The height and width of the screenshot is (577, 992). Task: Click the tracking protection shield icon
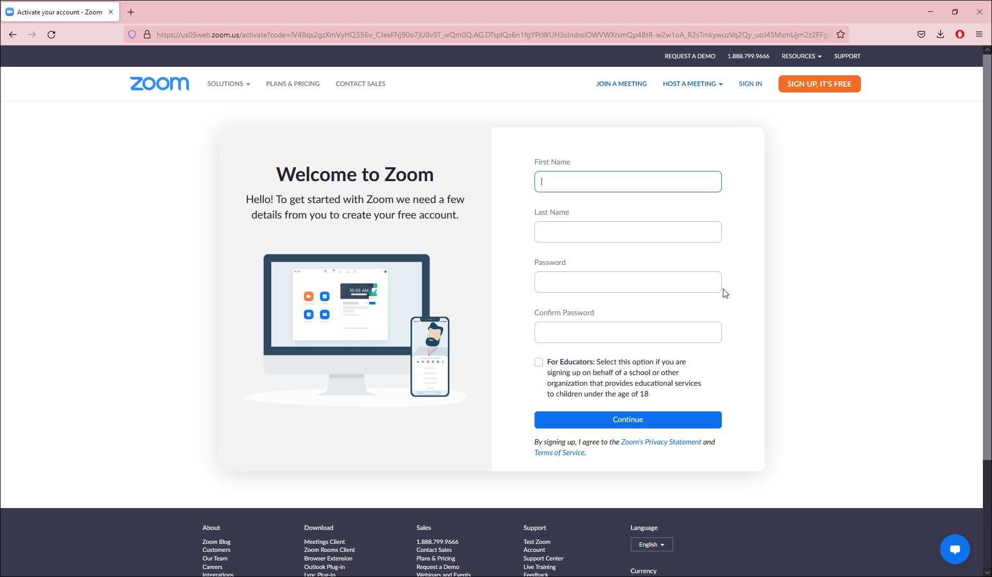tap(132, 35)
